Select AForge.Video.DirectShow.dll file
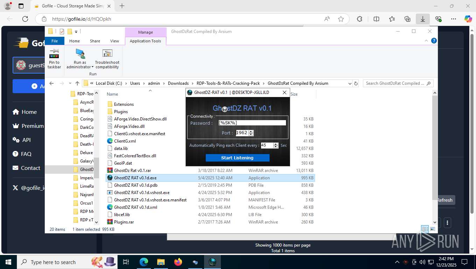This screenshot has height=269, width=476. [x=140, y=119]
